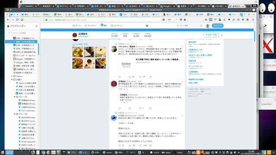Open first tweet's dropdown caret
Viewport: 276px width, 155px height.
[x=182, y=47]
